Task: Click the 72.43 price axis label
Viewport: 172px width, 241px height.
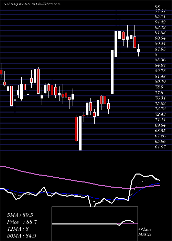Action: [x=160, y=114]
